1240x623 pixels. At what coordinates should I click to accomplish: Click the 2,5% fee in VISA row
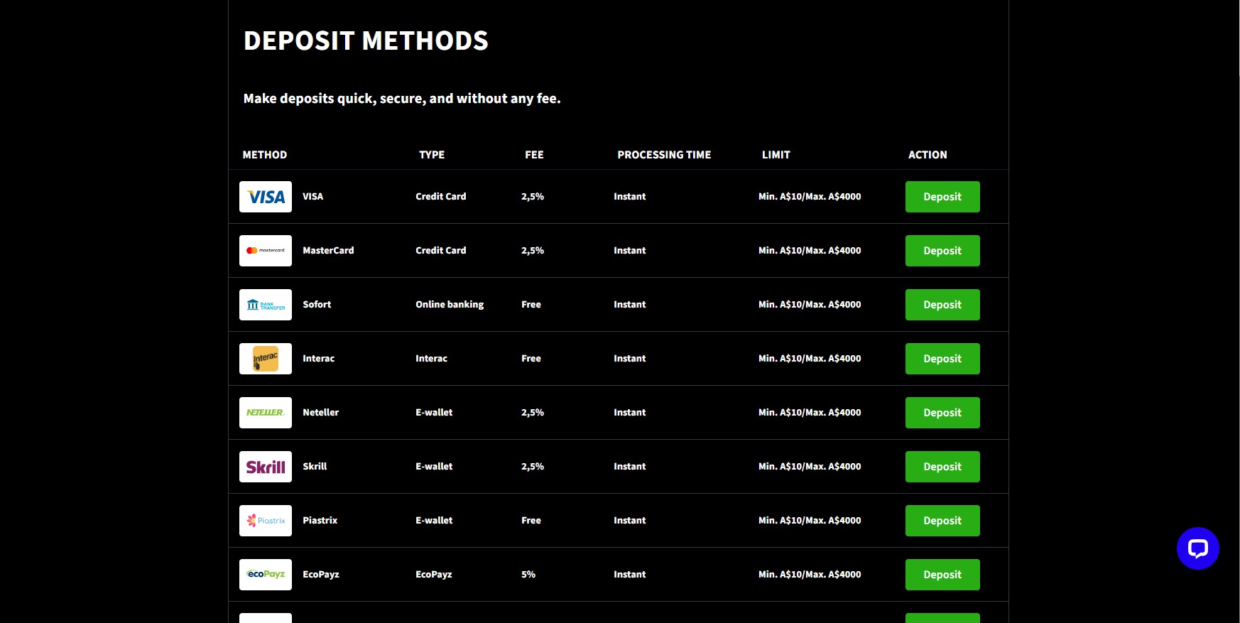click(x=533, y=197)
